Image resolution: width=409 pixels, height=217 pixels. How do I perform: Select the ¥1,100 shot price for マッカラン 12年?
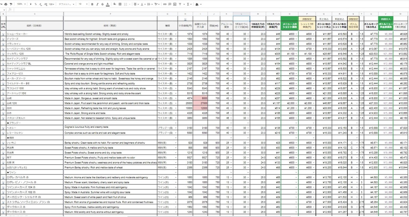tap(289, 53)
